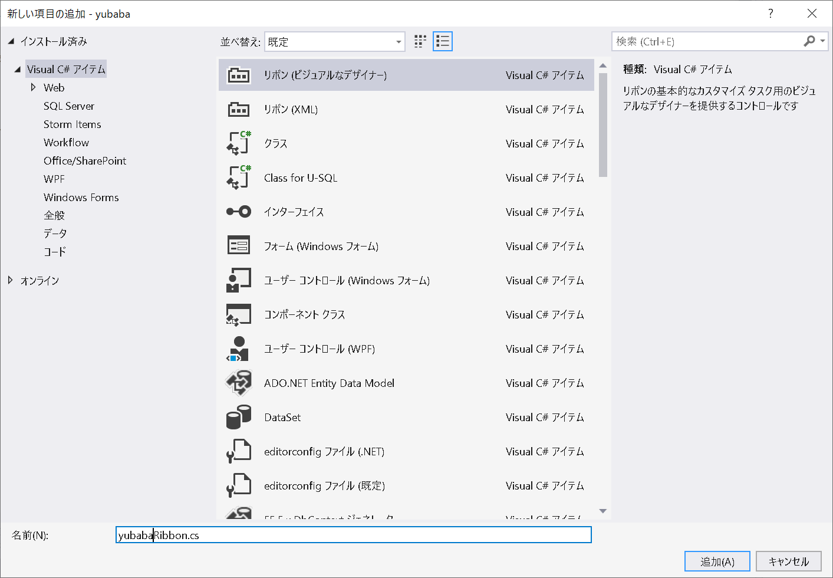Select the リボン (ビジュアルなデザイナー) template icon
The width and height of the screenshot is (833, 578).
[x=239, y=75]
